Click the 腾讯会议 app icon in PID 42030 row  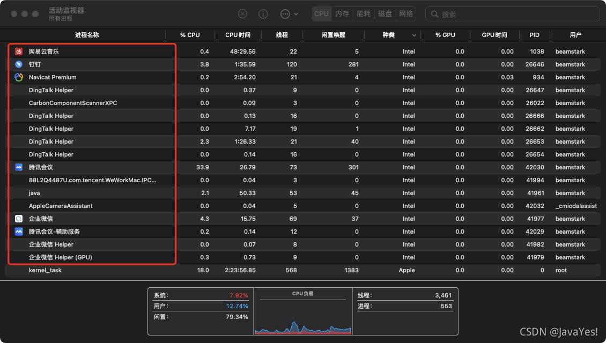tap(19, 167)
